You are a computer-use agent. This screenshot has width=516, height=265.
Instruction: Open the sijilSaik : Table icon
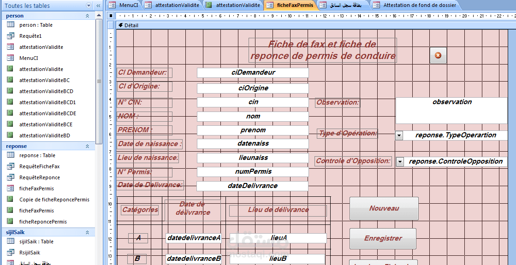click(11, 241)
